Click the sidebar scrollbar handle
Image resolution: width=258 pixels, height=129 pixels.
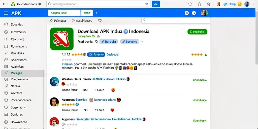tap(44, 73)
